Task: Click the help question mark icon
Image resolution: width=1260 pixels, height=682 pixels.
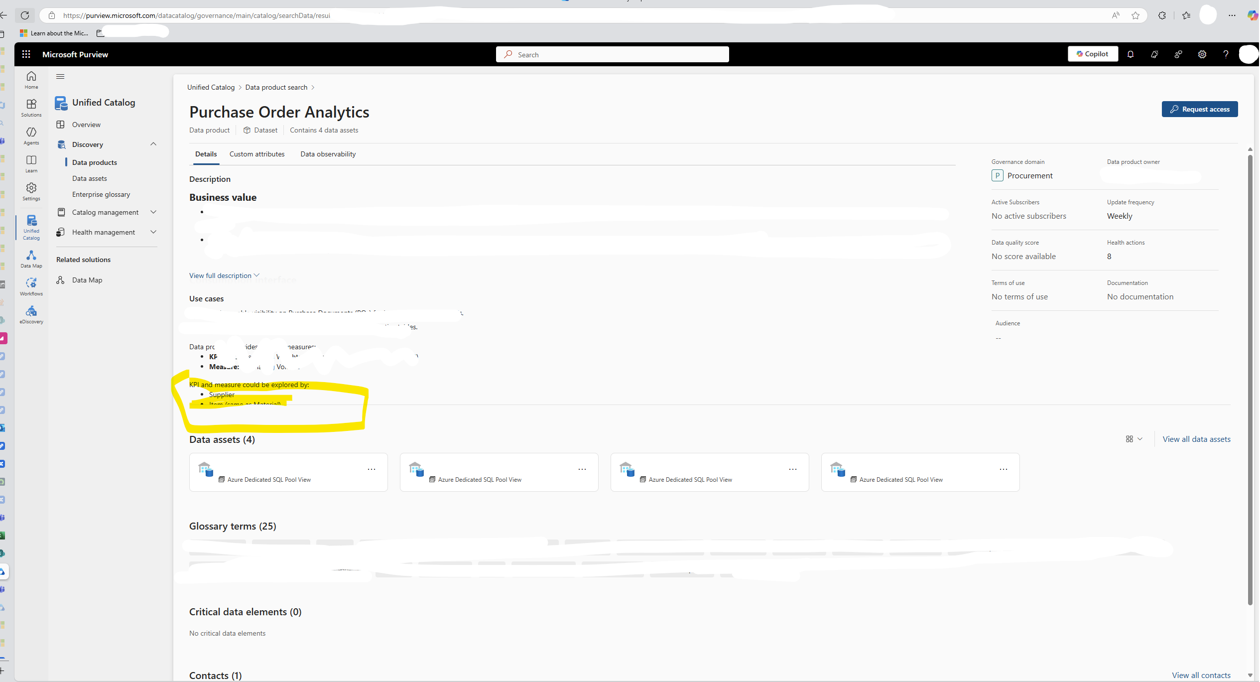Action: coord(1226,54)
